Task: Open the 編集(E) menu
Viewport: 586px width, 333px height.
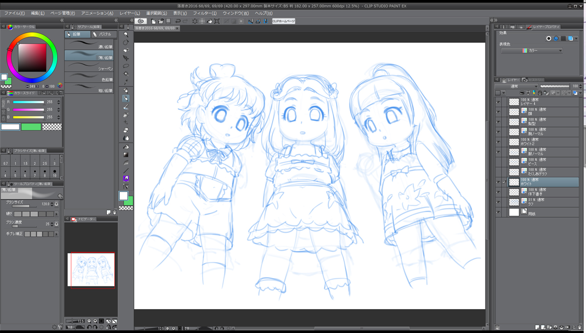Action: pos(38,13)
